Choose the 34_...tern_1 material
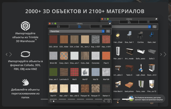Screen dimensions: 171x109 click(85, 39)
